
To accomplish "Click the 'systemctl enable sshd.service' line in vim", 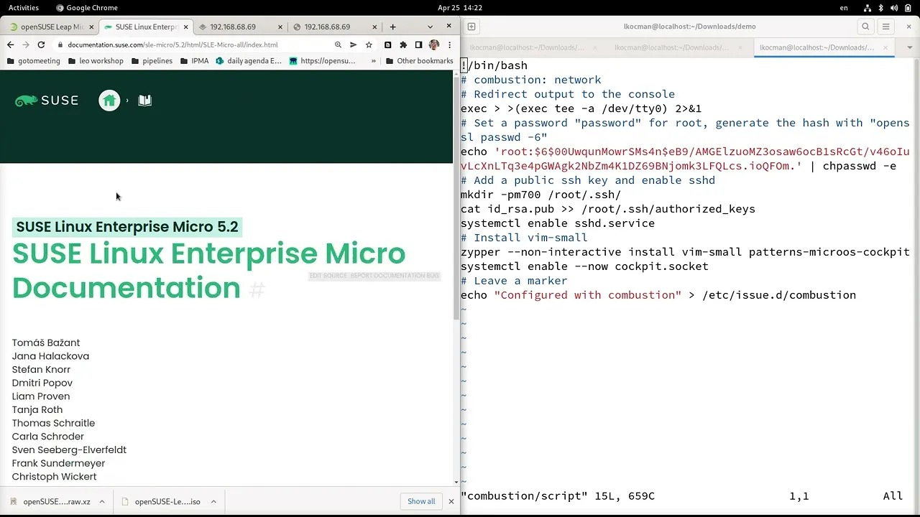I will coord(558,223).
